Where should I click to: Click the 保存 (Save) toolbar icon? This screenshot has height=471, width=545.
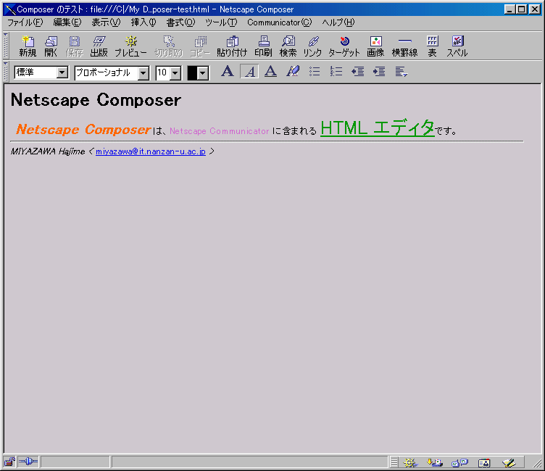75,46
